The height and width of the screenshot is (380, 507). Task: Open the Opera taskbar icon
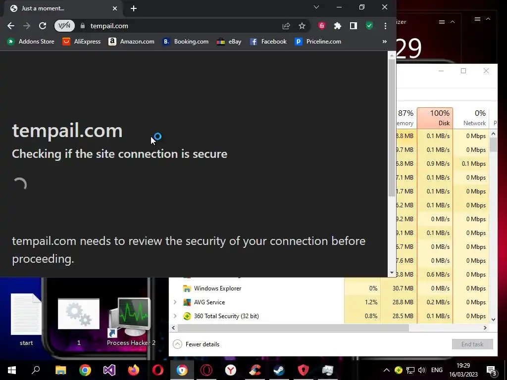(158, 370)
